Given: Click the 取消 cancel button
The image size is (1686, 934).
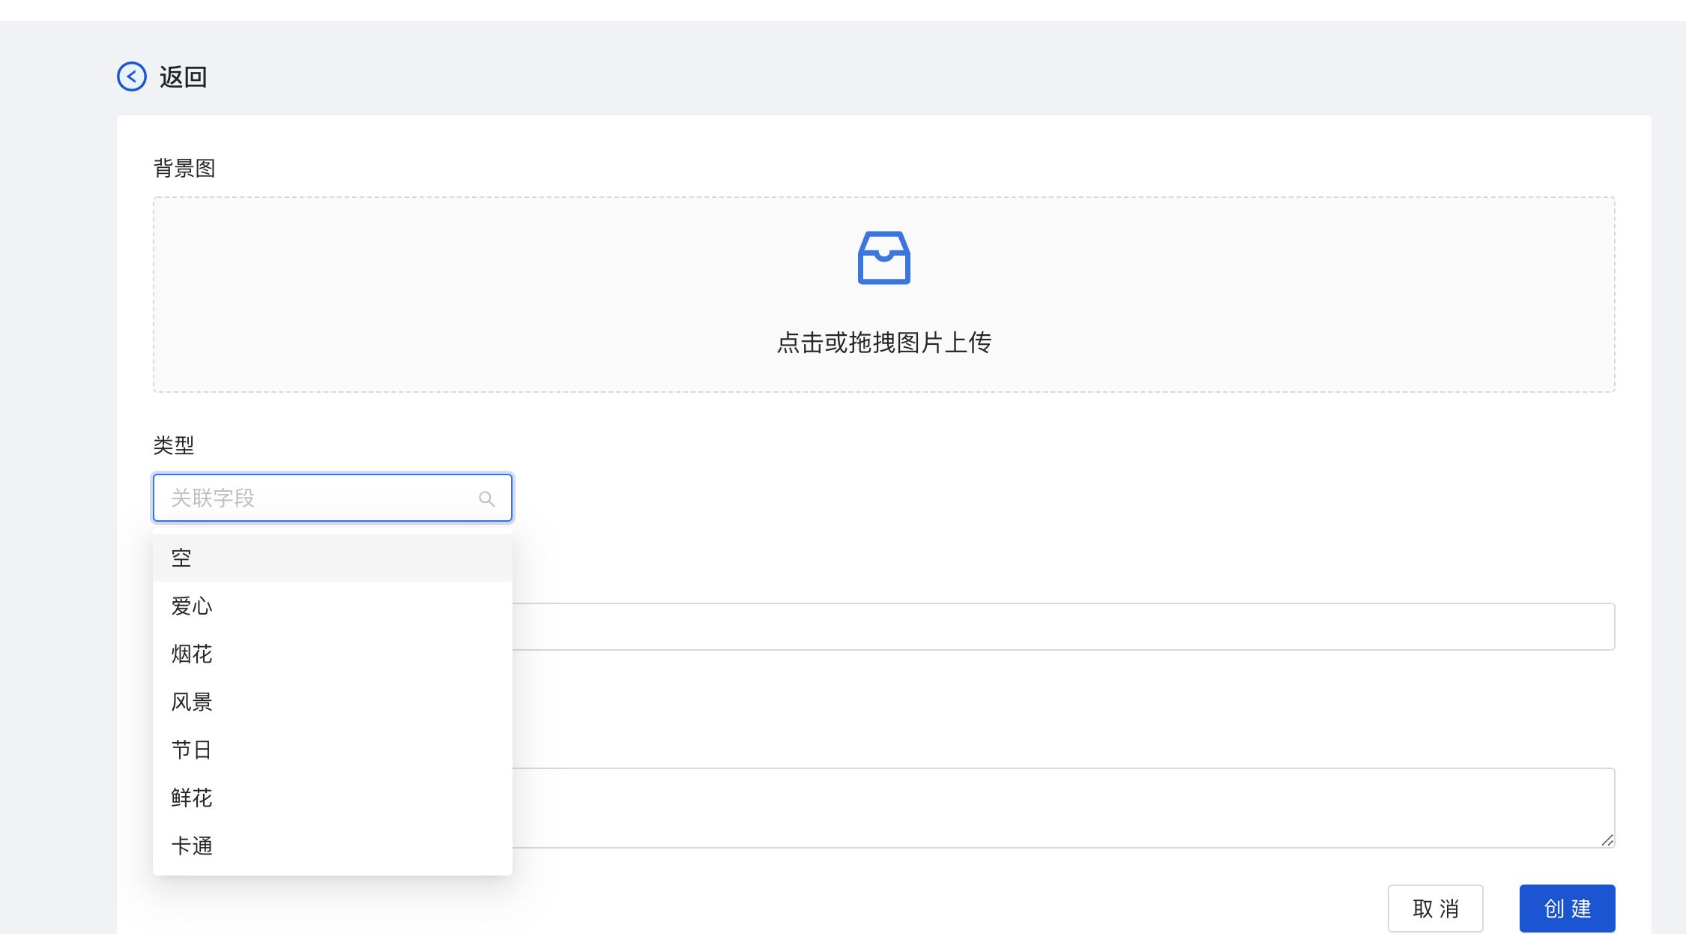Looking at the screenshot, I should click(1435, 909).
